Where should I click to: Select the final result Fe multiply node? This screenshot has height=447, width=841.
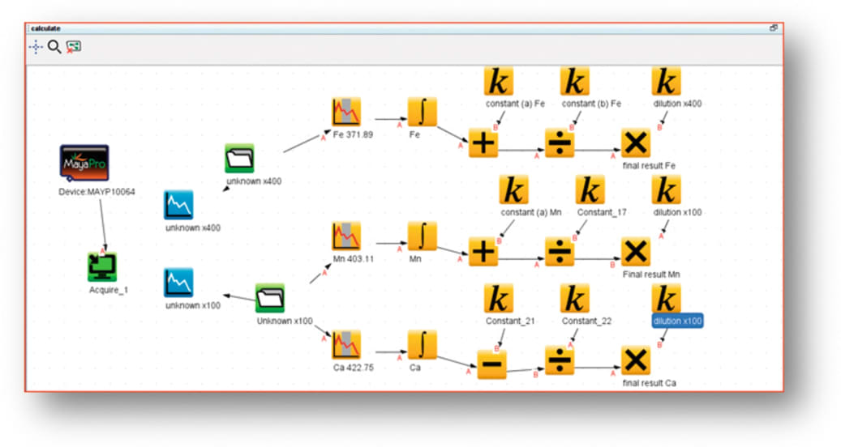(x=636, y=143)
